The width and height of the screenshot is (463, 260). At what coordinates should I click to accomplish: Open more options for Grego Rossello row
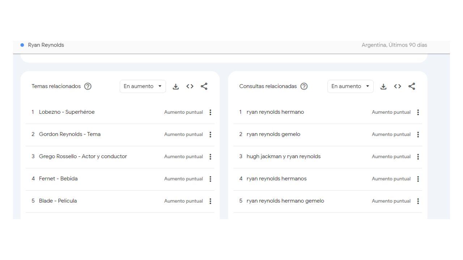211,157
